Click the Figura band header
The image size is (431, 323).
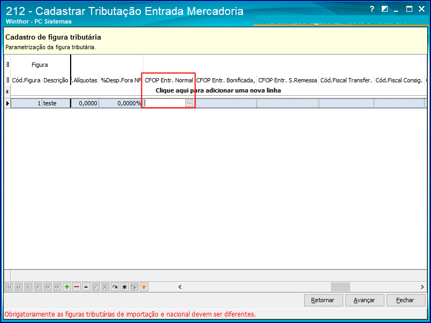point(40,65)
